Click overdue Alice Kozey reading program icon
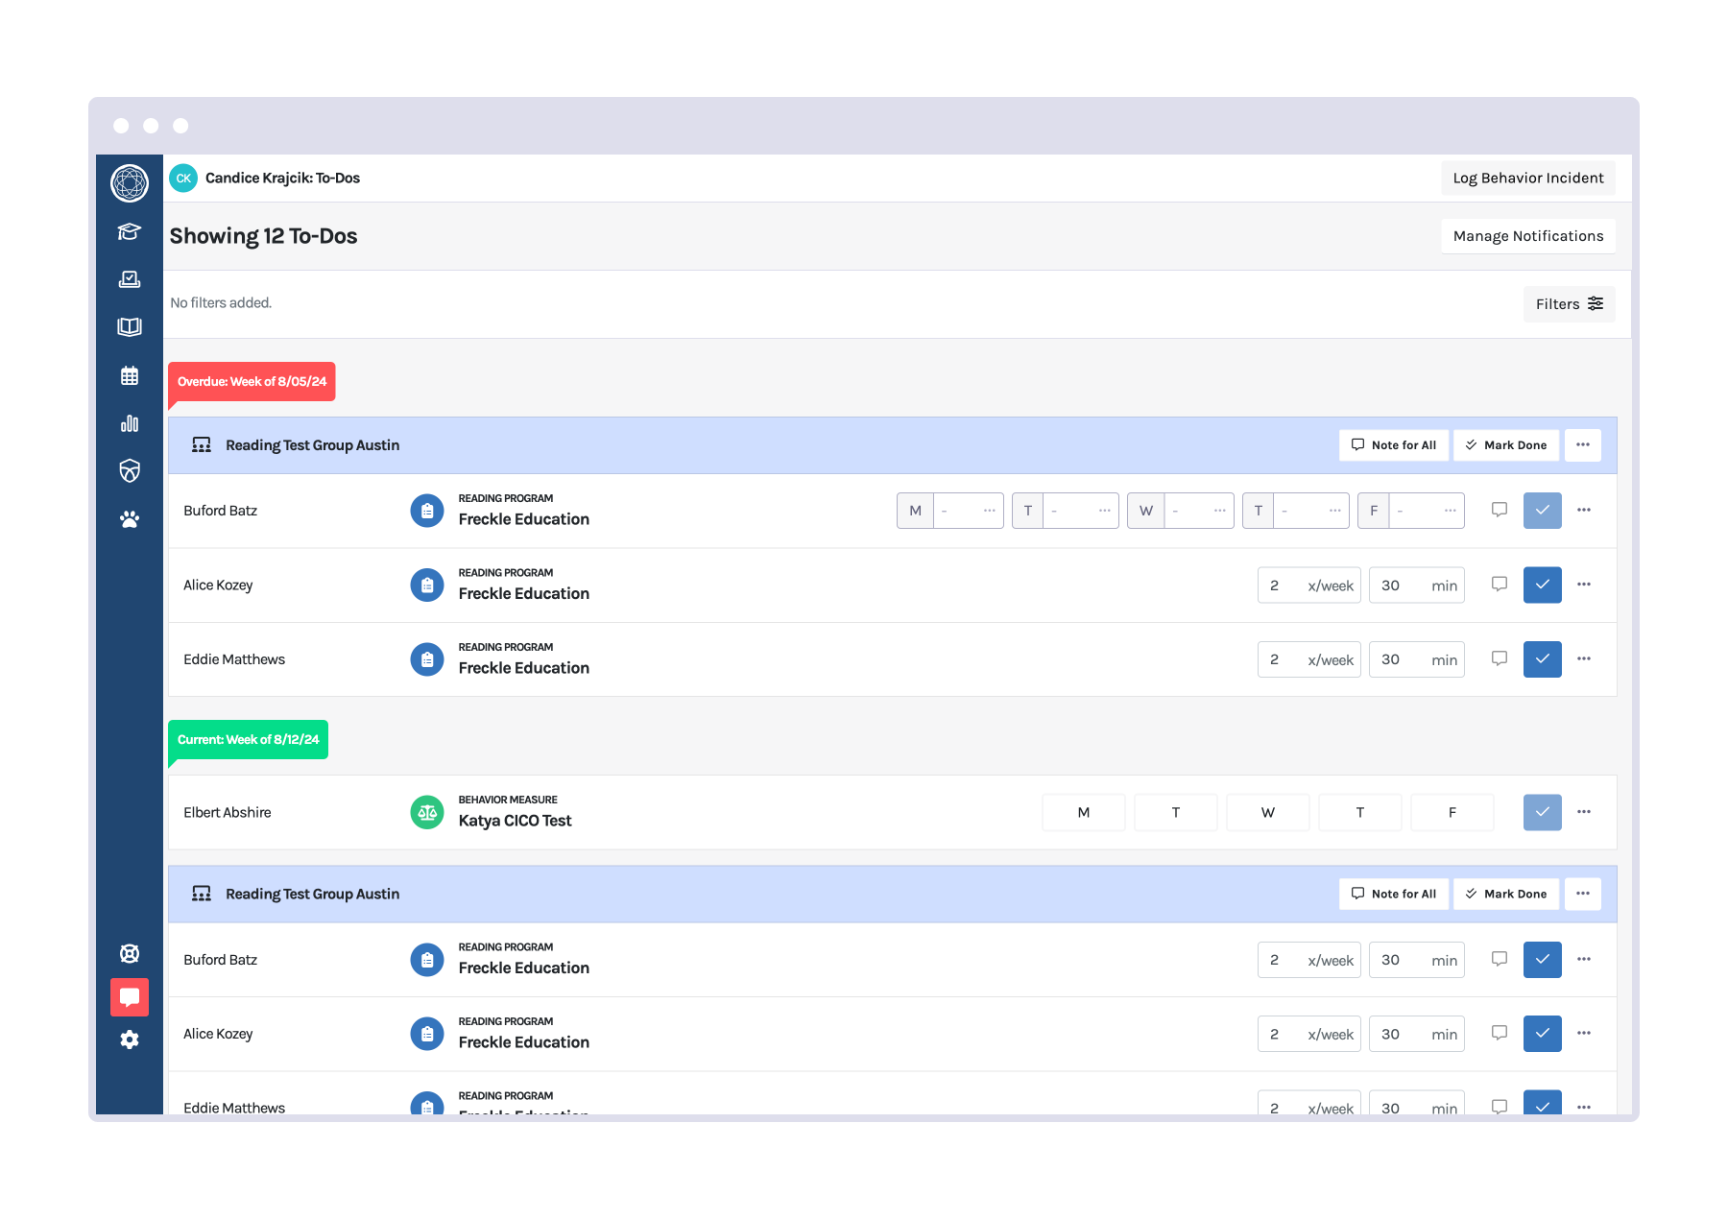This screenshot has width=1728, height=1219. click(x=427, y=585)
